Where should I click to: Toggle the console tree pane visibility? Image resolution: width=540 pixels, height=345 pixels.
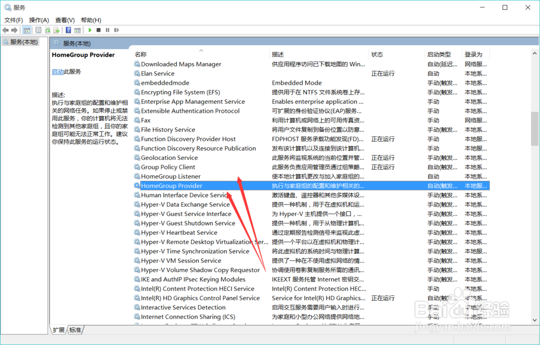[x=25, y=30]
